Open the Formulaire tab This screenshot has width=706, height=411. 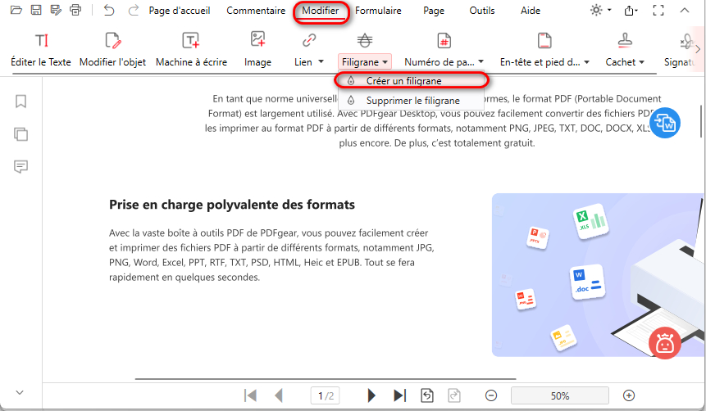click(x=378, y=11)
